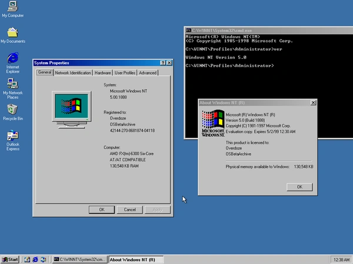Click the product ID '42144-270-8681874-04118'
This screenshot has width=353, height=264.
coord(132,131)
